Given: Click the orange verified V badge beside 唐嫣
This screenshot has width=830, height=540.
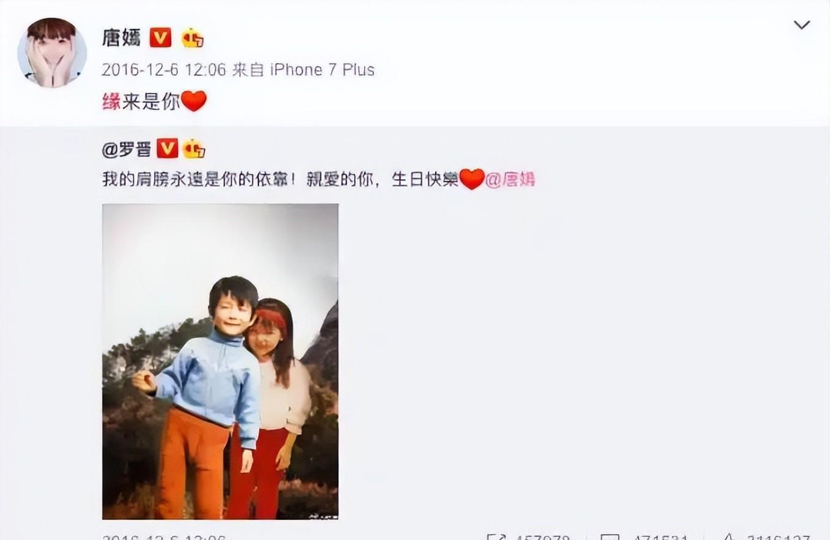Looking at the screenshot, I should click(x=161, y=39).
